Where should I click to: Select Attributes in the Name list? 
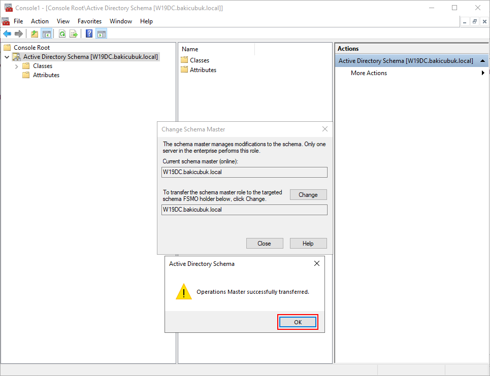pyautogui.click(x=203, y=70)
